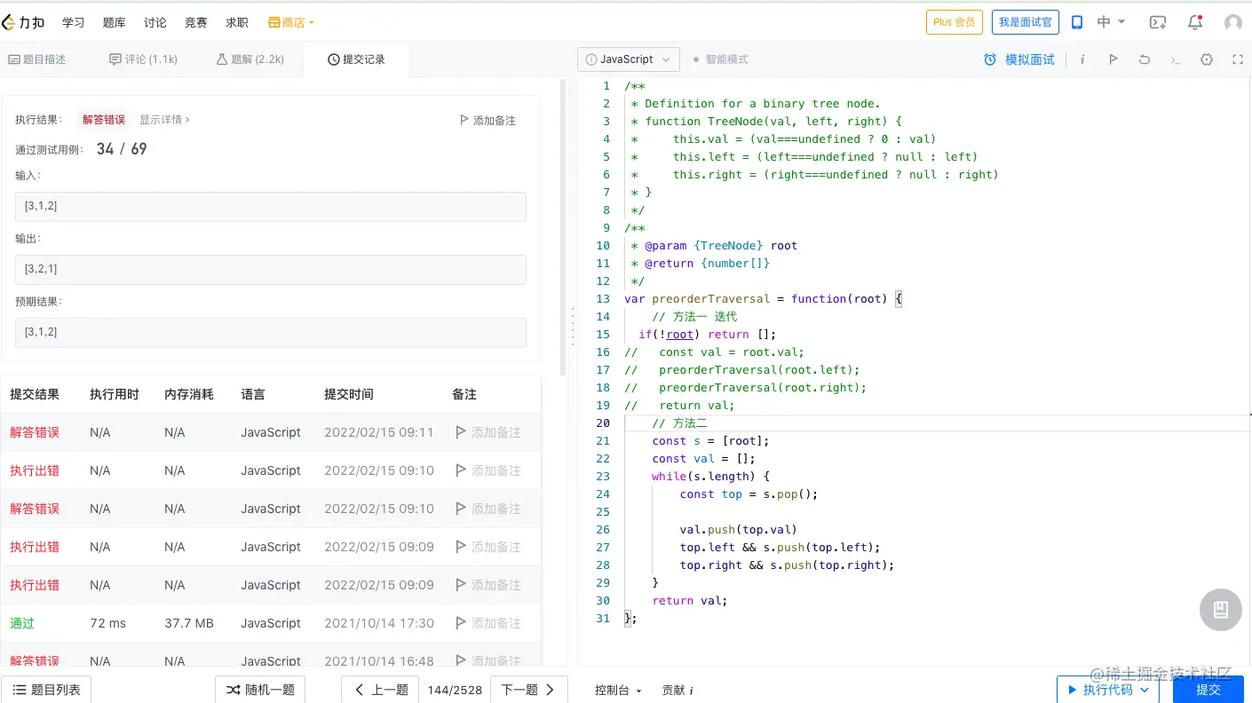Open the 题库 menu item
This screenshot has width=1252, height=703.
(115, 22)
